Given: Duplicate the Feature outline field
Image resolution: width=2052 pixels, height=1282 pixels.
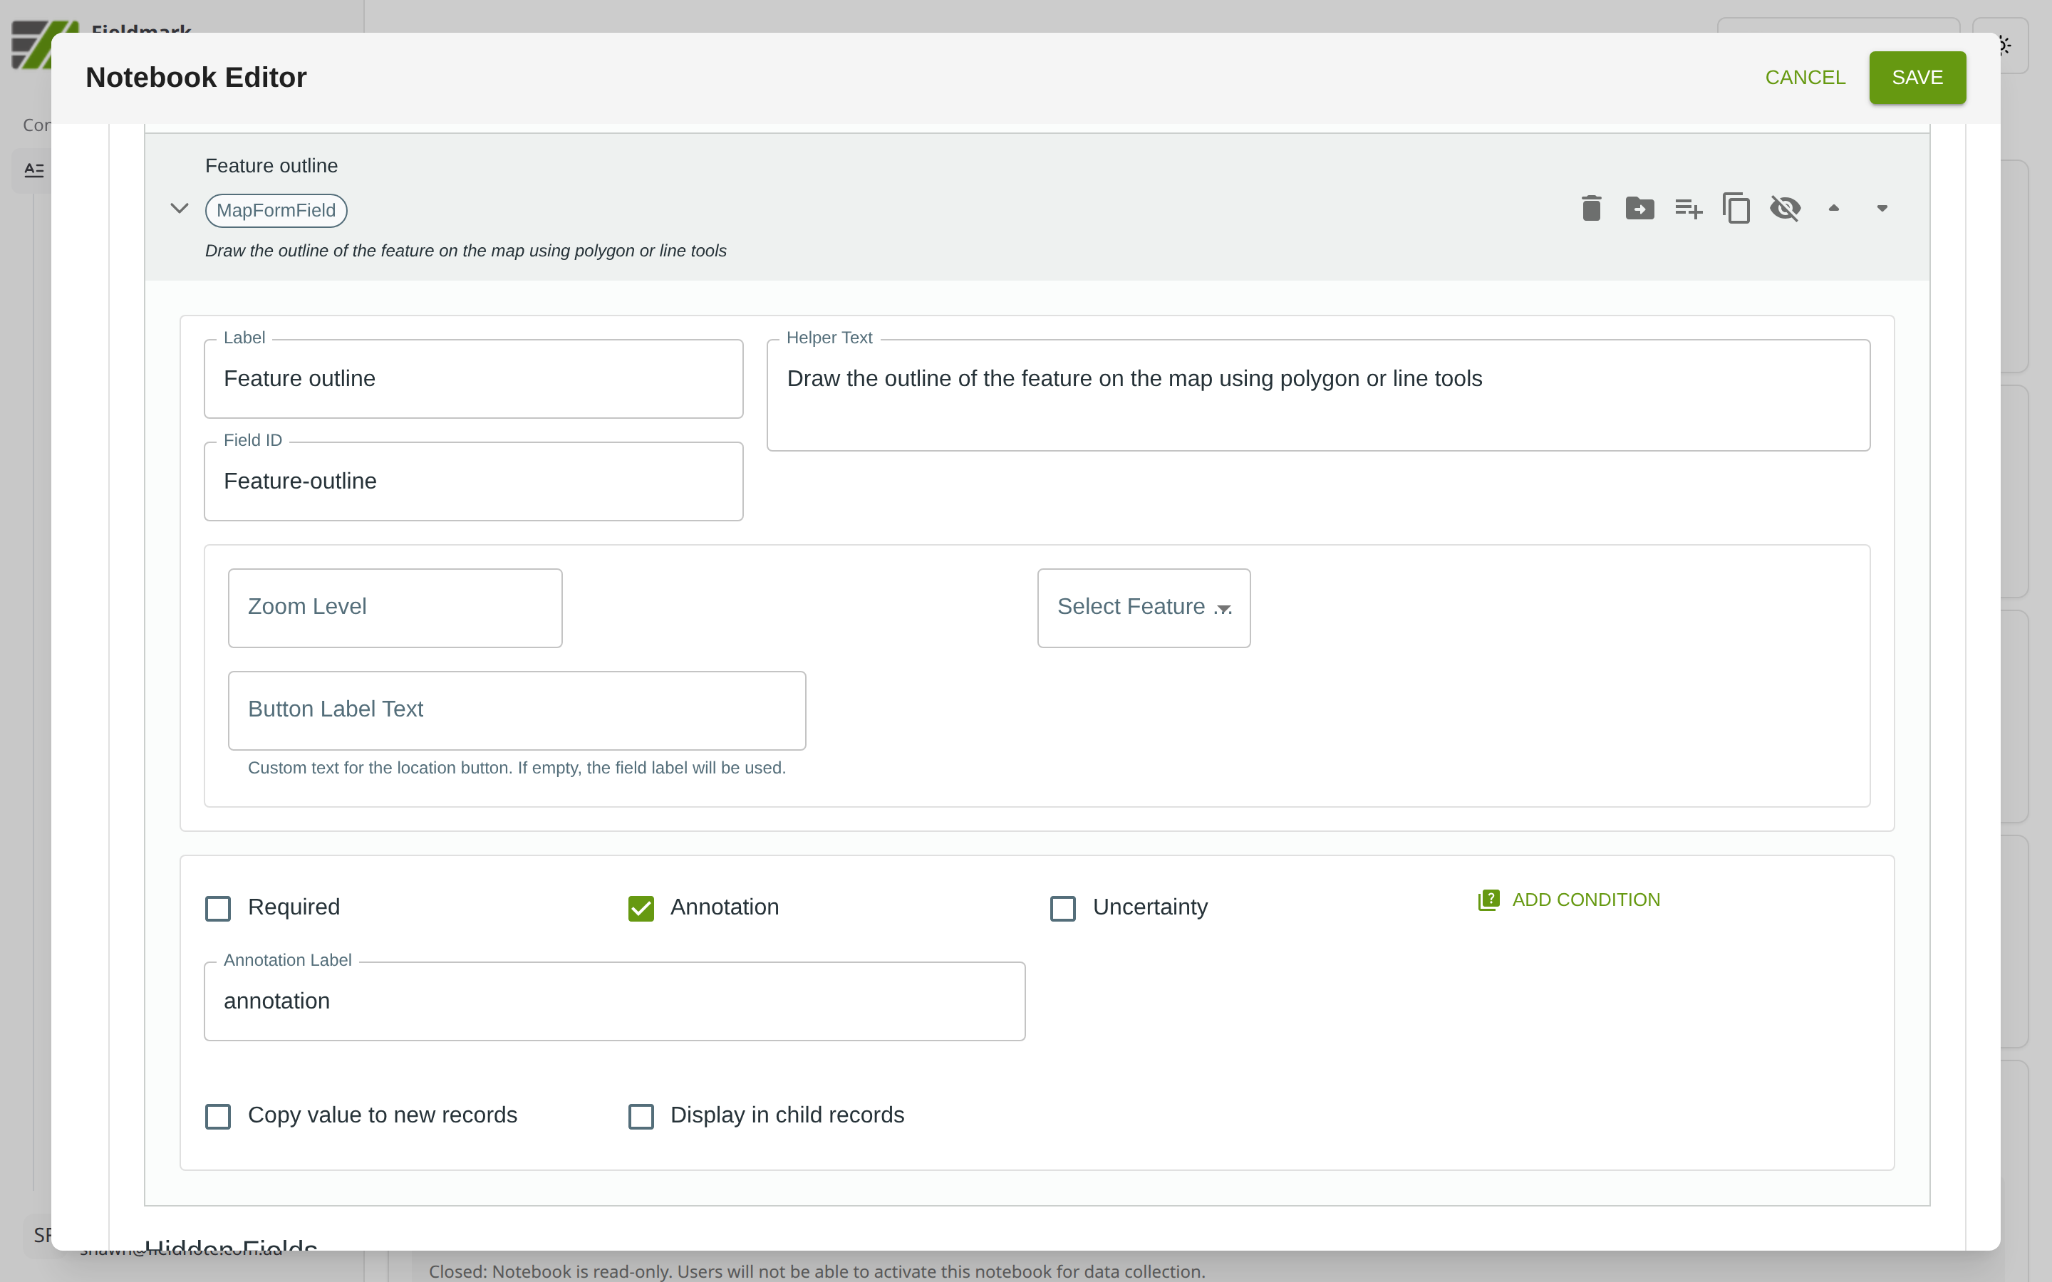Looking at the screenshot, I should [1736, 208].
